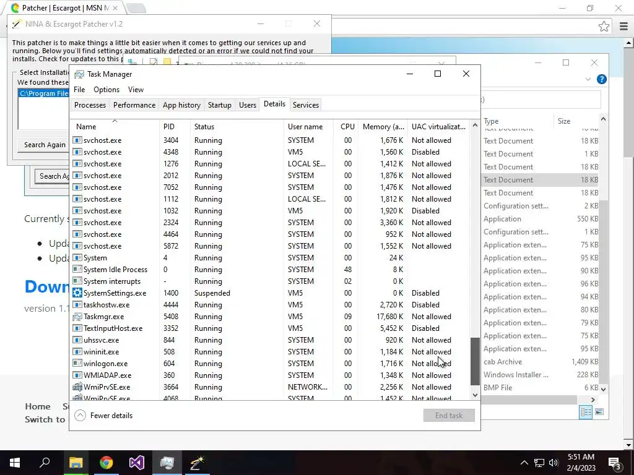634x475 pixels.
Task: Switch File Explorer to details view icon
Action: (x=586, y=412)
